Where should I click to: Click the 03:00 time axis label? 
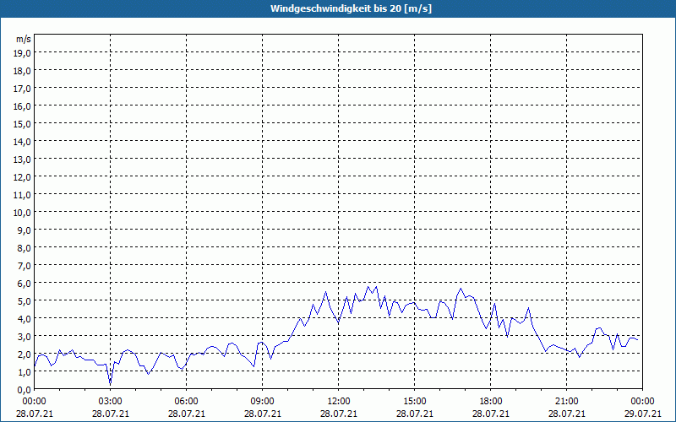[111, 402]
